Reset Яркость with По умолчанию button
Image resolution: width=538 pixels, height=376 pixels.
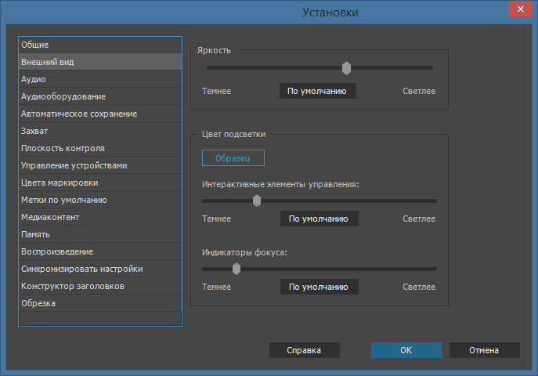point(318,91)
